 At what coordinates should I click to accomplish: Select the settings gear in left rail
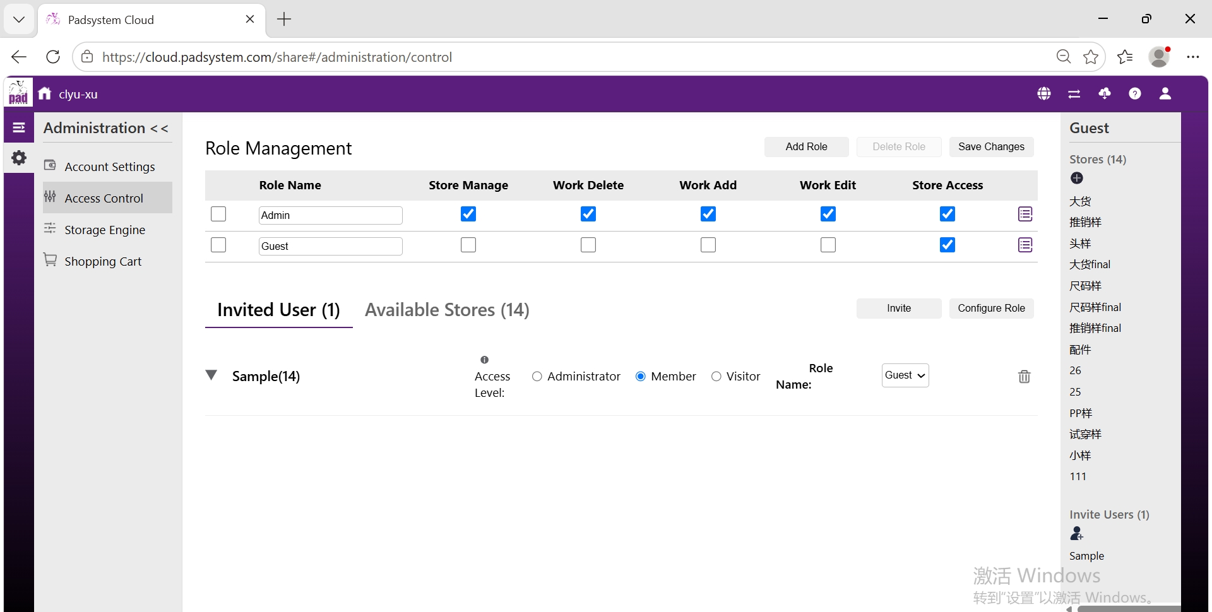tap(19, 158)
